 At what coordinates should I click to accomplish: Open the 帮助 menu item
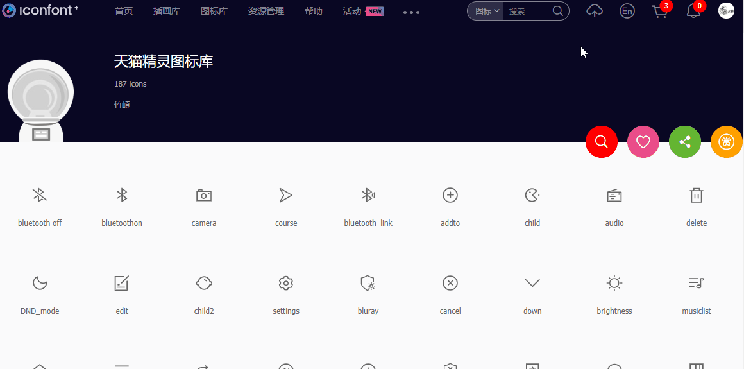tap(314, 11)
